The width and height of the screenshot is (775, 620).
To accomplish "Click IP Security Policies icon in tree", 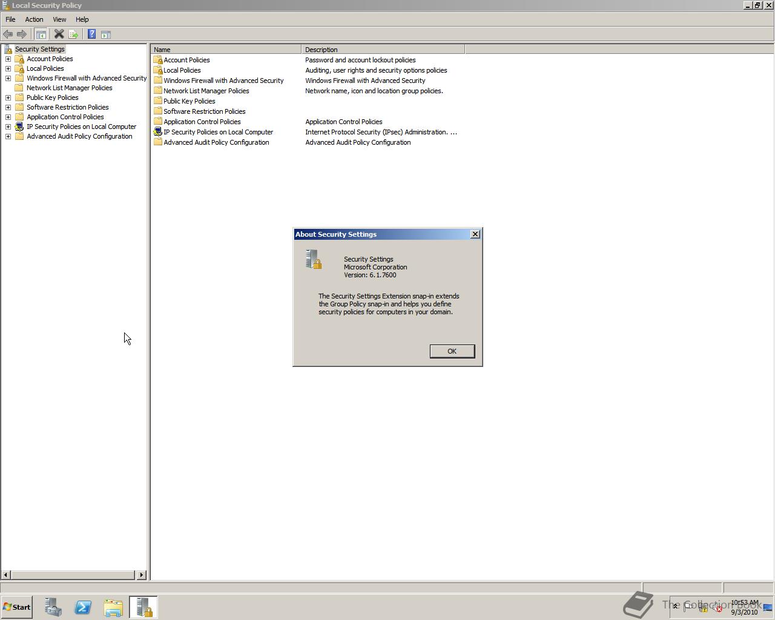I will click(19, 127).
